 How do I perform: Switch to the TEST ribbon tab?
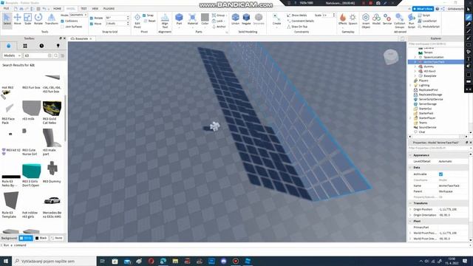(x=84, y=8)
